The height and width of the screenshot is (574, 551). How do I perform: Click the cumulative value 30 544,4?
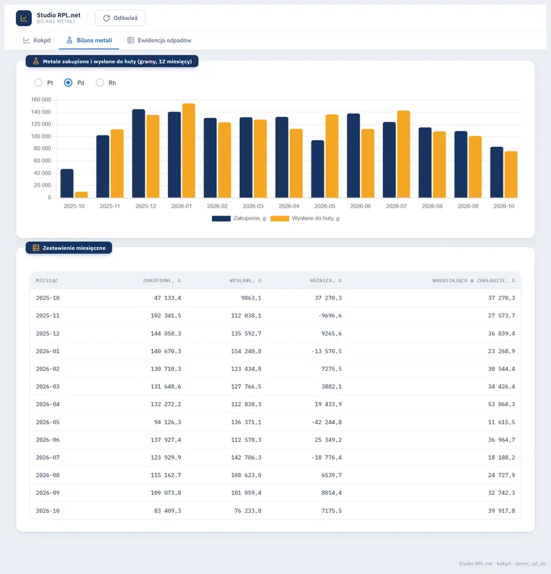501,369
